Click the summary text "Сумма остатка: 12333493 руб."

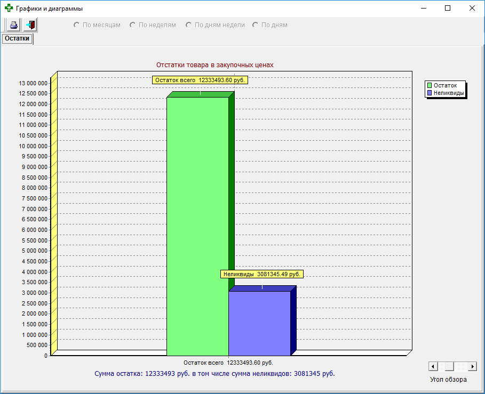(x=142, y=374)
